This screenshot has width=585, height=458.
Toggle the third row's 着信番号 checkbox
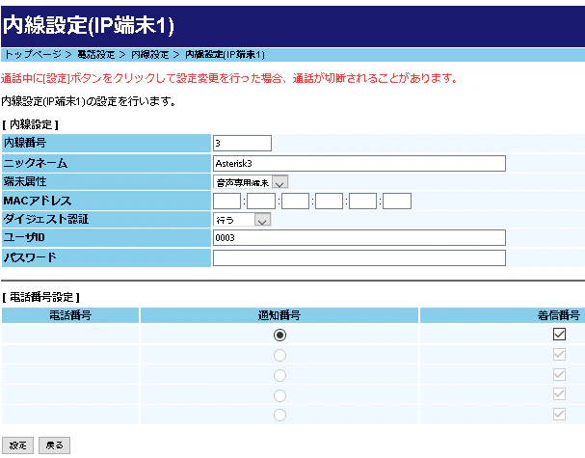pos(559,374)
